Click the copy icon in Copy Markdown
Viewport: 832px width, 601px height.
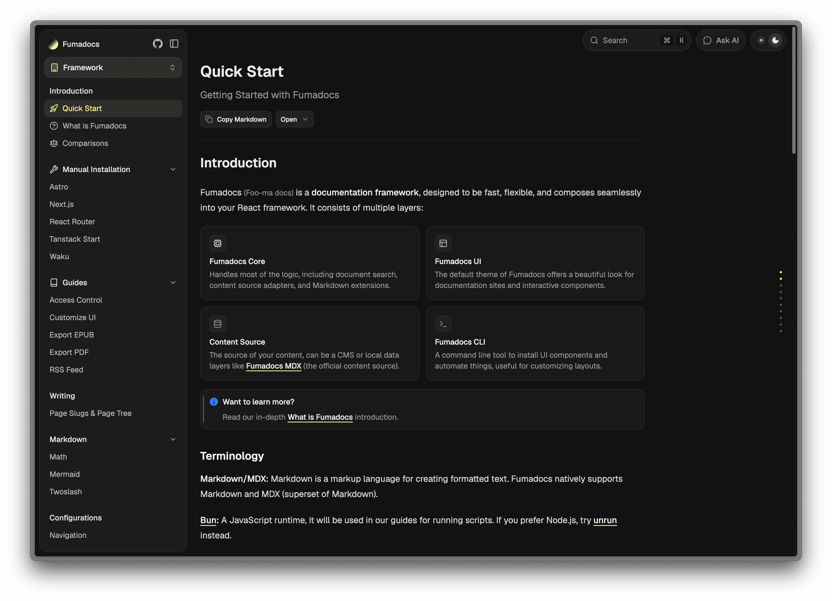tap(209, 119)
